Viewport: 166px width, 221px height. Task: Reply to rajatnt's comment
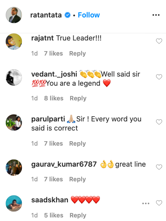click(78, 54)
